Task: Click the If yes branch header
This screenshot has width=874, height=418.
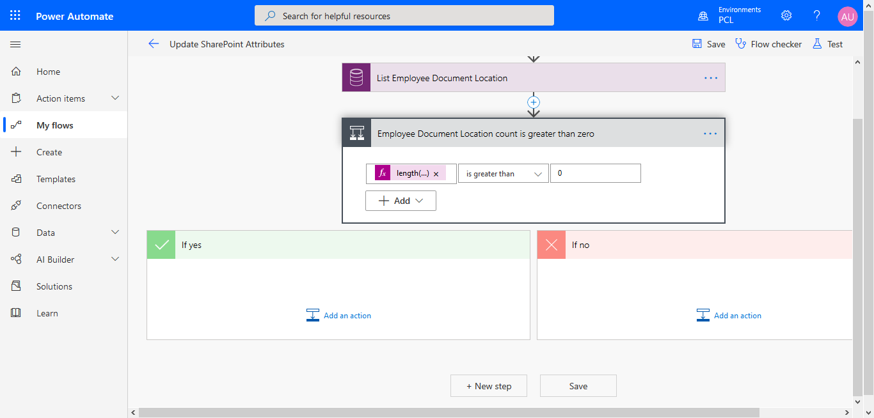Action: coord(338,245)
